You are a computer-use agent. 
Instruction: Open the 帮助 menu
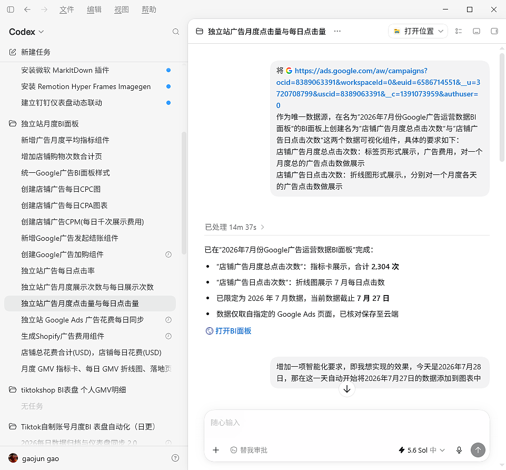tap(149, 9)
